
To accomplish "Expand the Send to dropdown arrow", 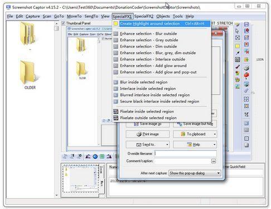I will pyautogui.click(x=167, y=144).
